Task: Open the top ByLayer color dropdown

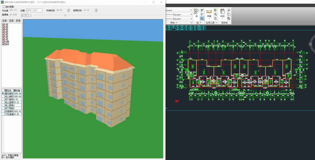Action: coord(191,10)
